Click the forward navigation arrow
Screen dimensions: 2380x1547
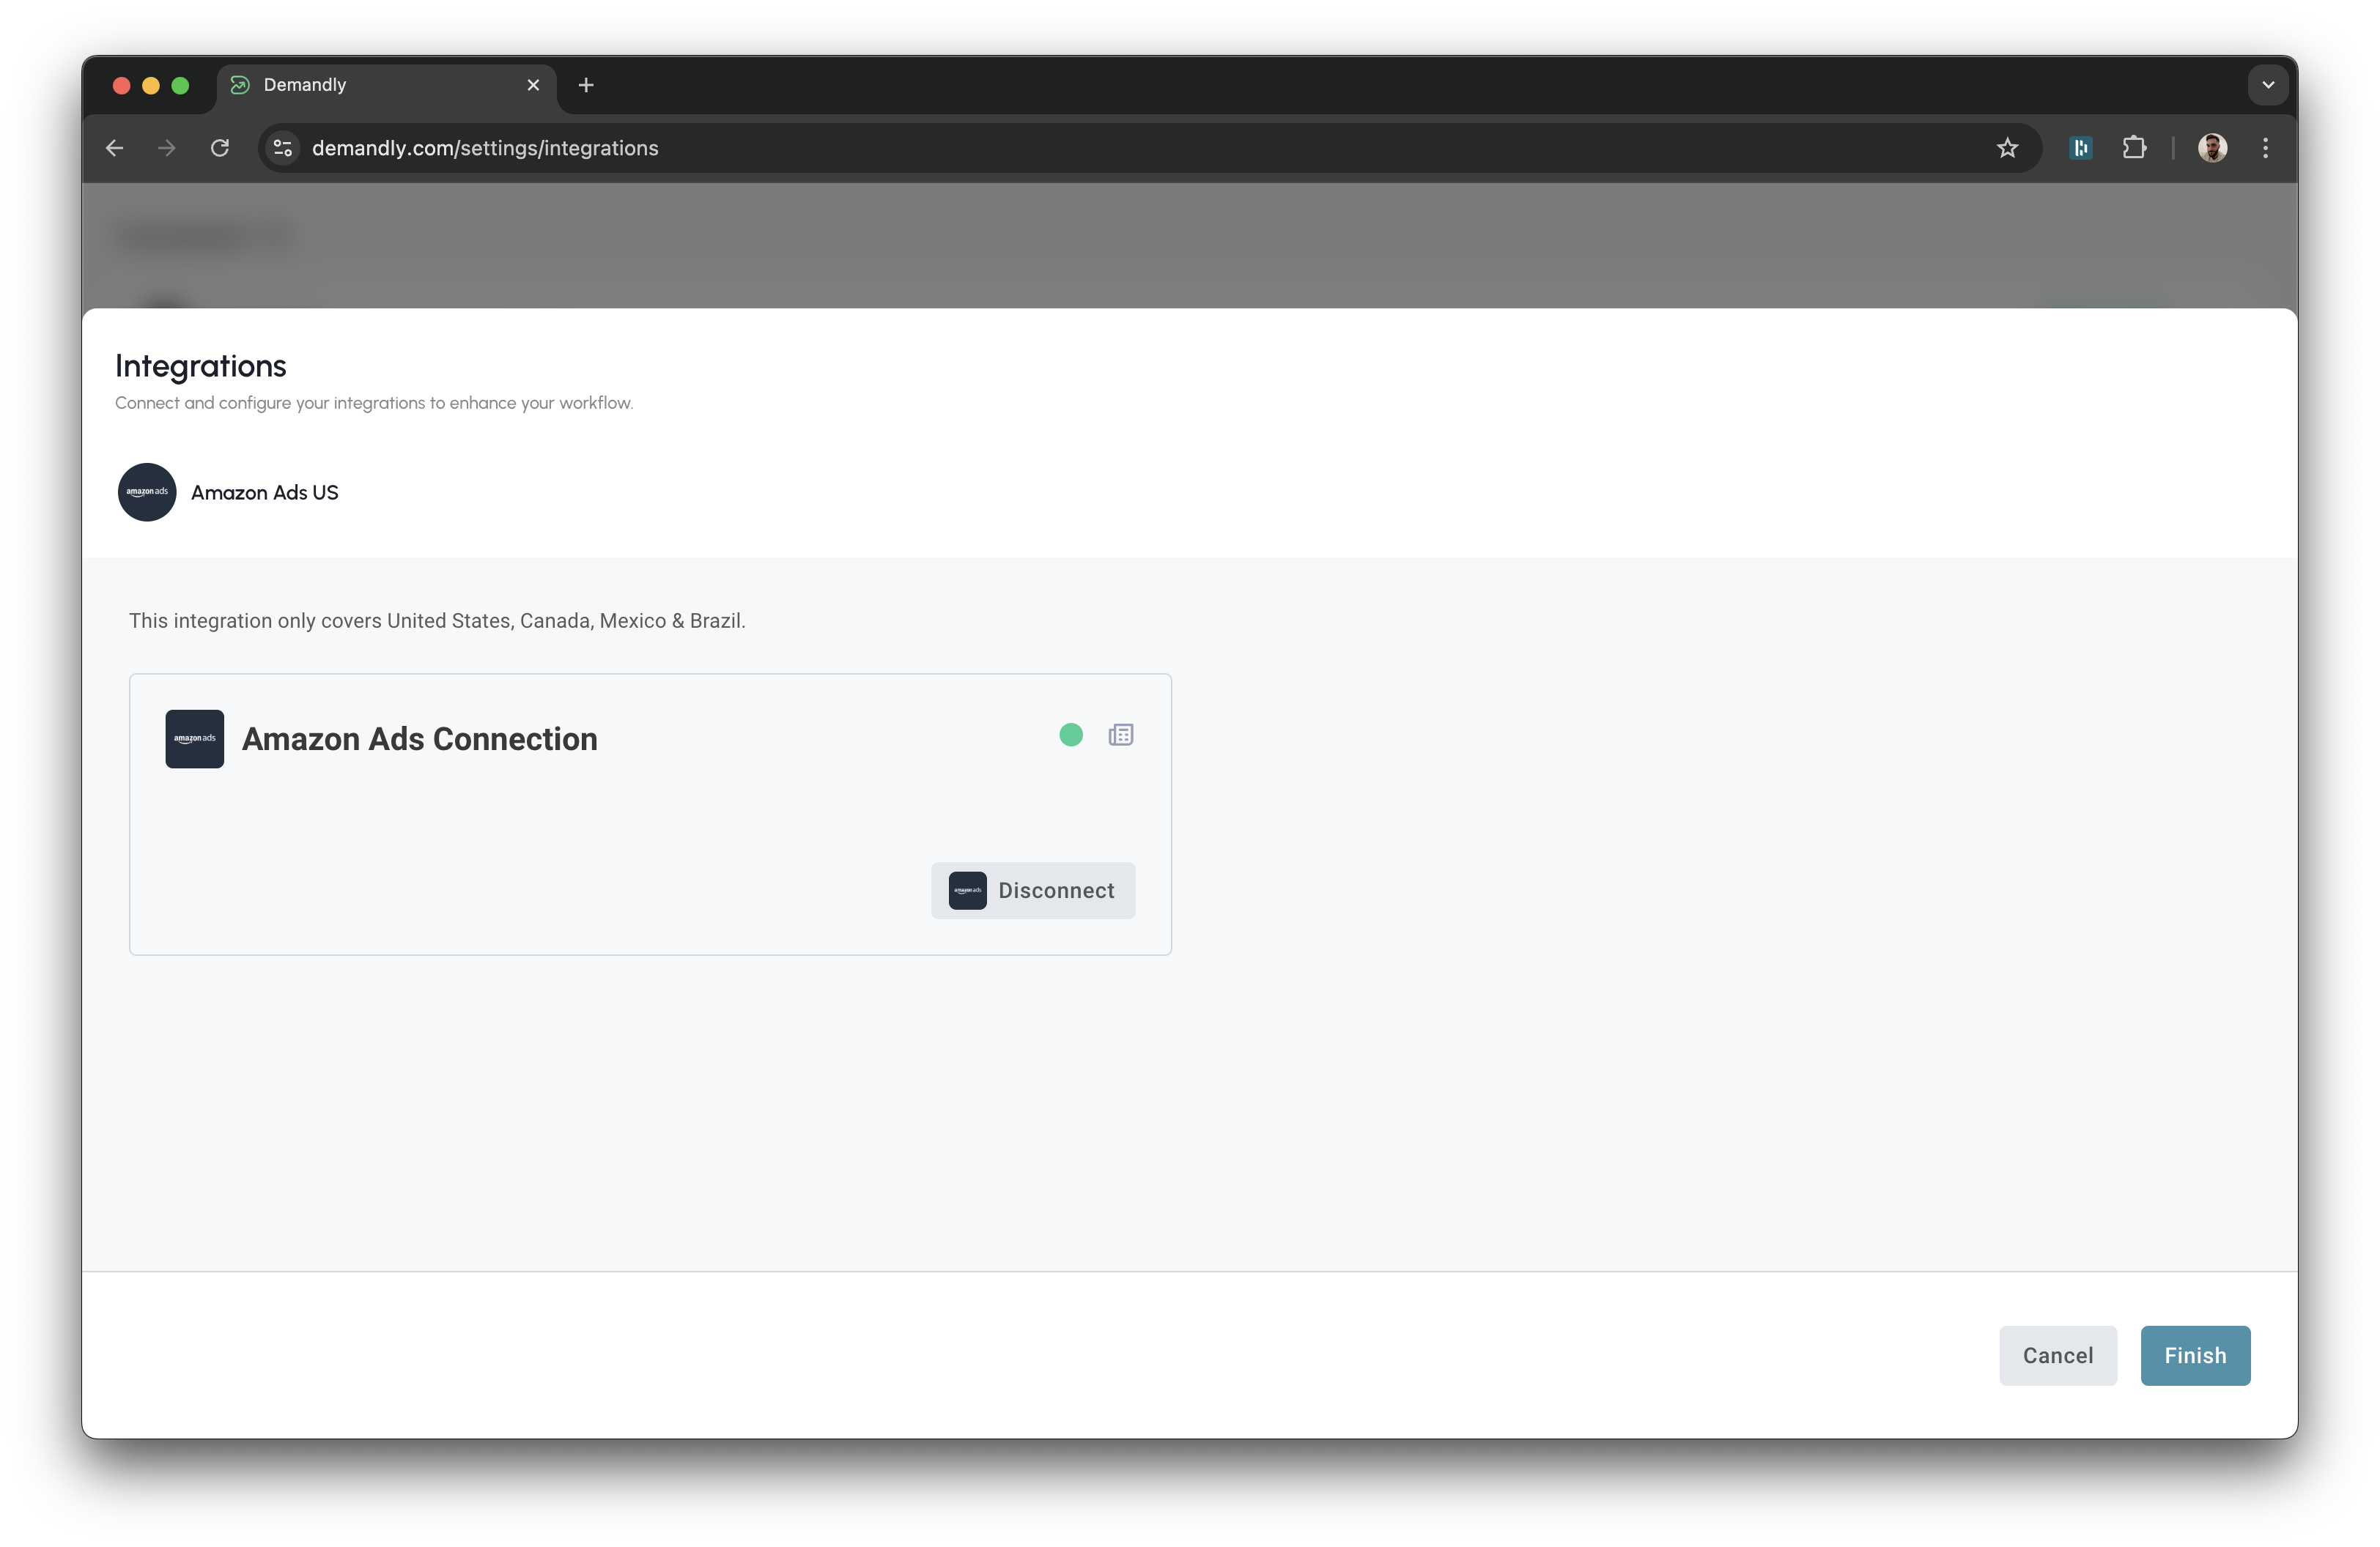166,147
